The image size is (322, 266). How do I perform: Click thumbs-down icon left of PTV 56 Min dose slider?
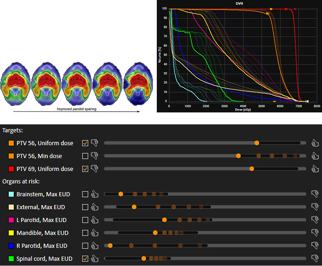(95, 155)
